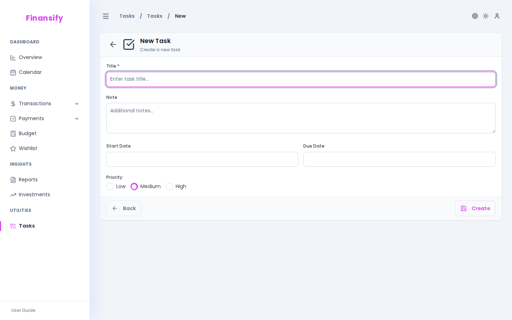Select the Overview icon in the sidebar
512x320 pixels.
tap(13, 57)
